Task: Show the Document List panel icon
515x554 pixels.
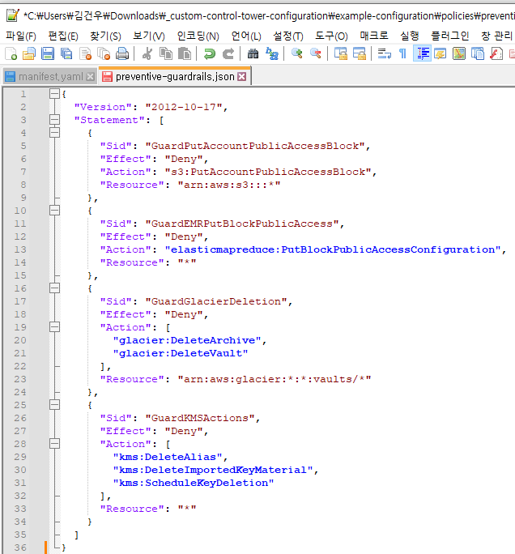Action: 478,53
